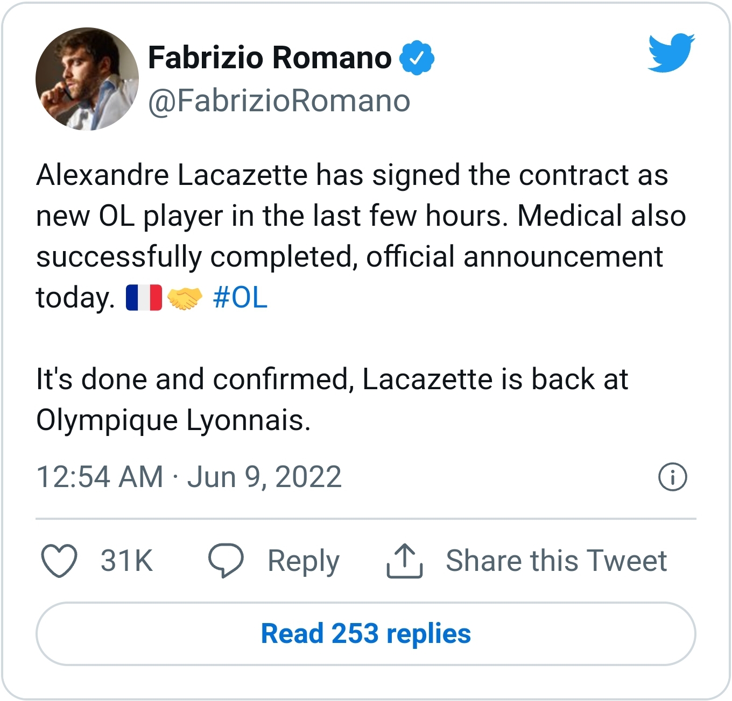Viewport: 732px width, 701px height.
Task: Click the words "official announcement" in tweet
Action: 514,257
